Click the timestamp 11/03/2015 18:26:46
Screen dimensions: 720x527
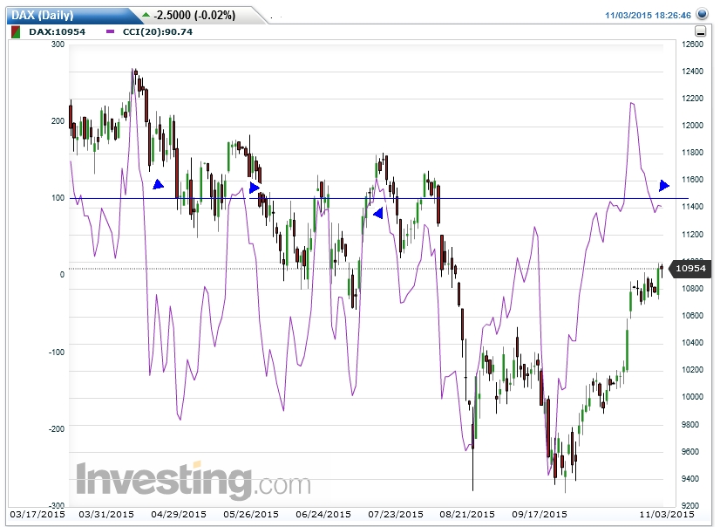click(648, 15)
